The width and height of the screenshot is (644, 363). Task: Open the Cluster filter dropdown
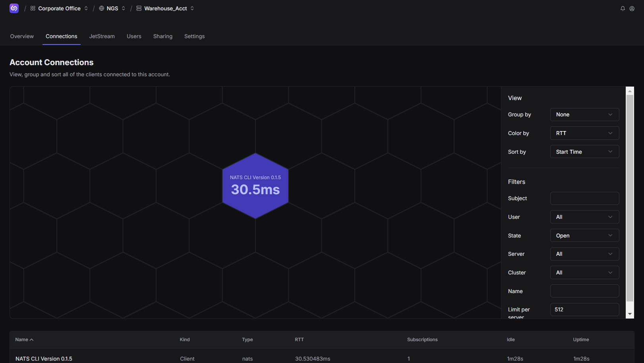584,272
